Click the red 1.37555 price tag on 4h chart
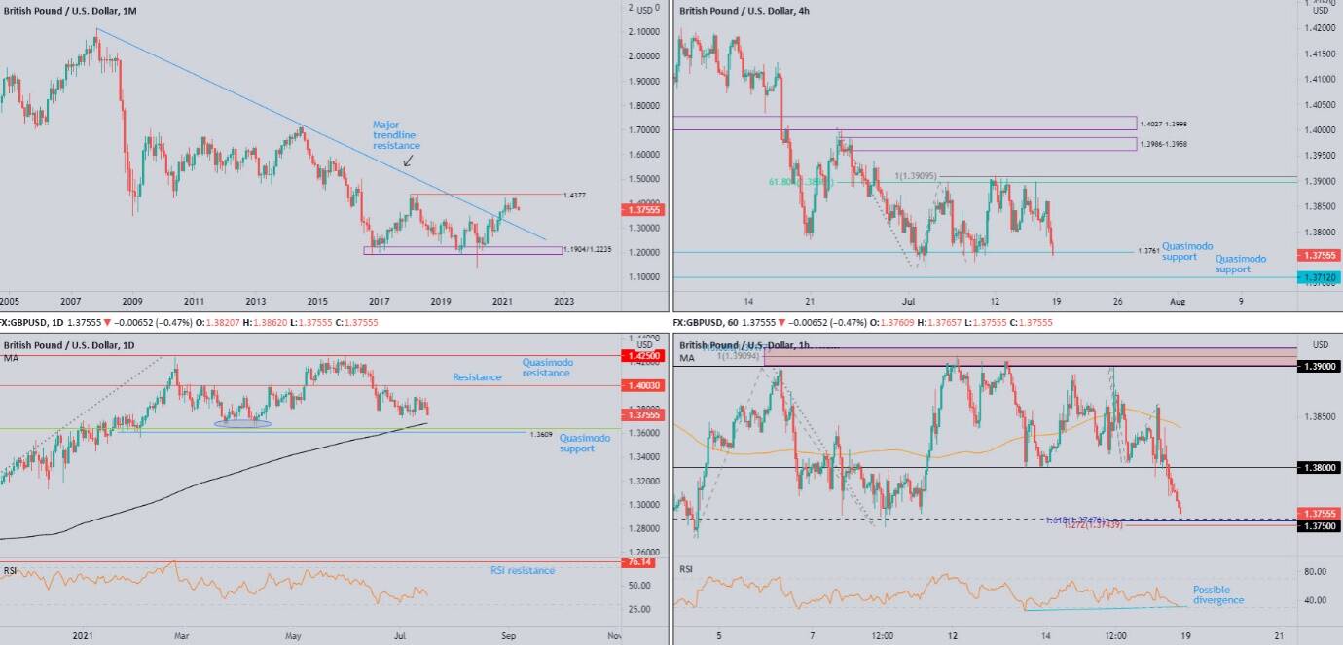Viewport: 1343px width, 645px height. pos(1320,255)
